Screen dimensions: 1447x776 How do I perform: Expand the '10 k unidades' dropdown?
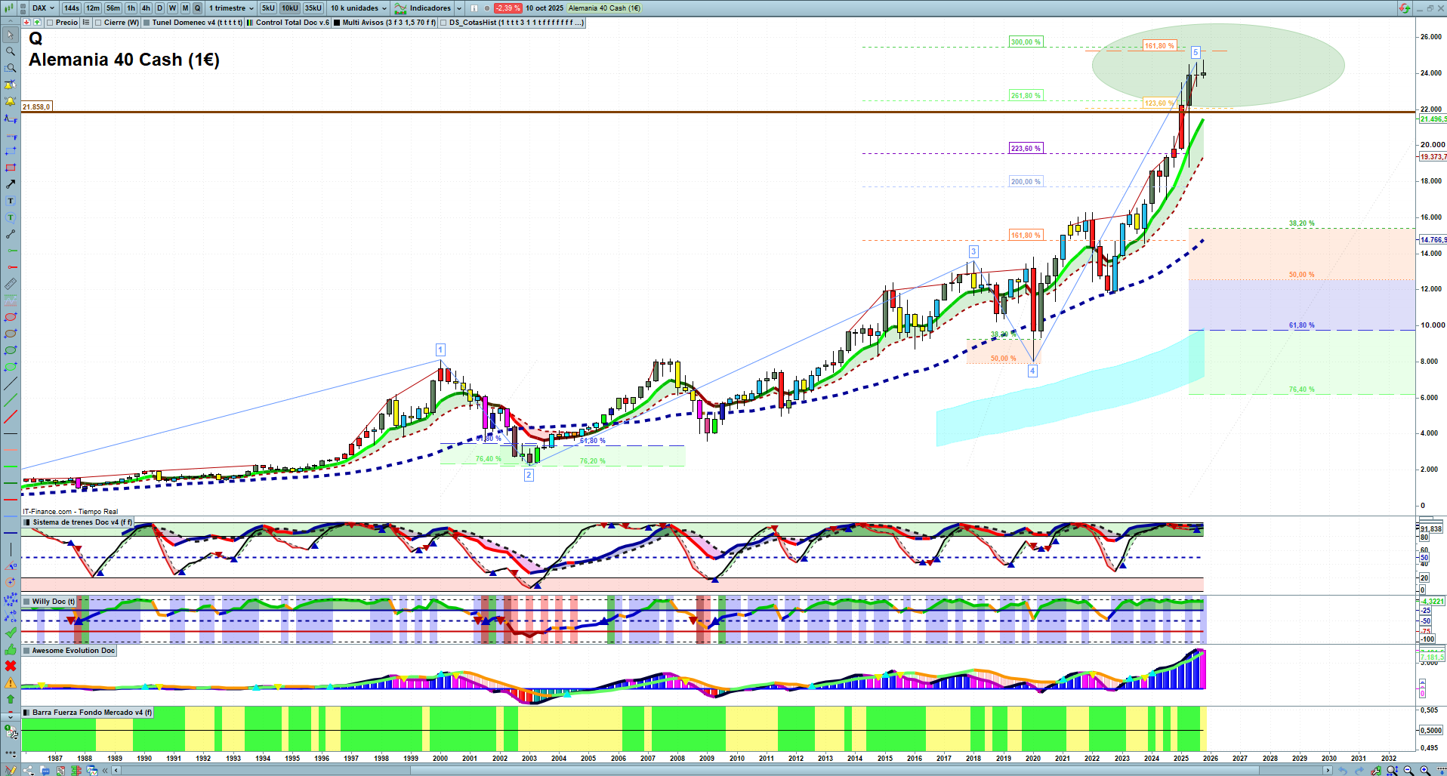tap(359, 8)
